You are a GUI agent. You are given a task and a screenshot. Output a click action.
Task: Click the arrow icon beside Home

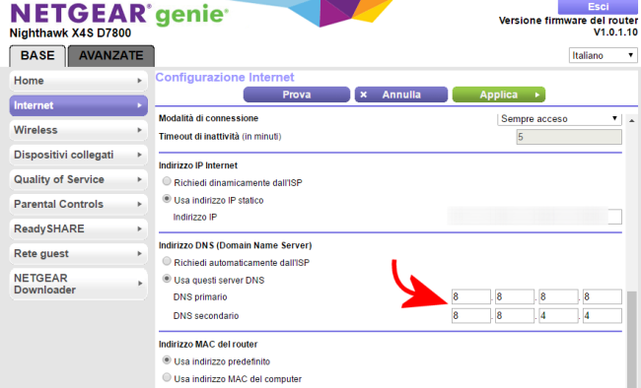139,81
